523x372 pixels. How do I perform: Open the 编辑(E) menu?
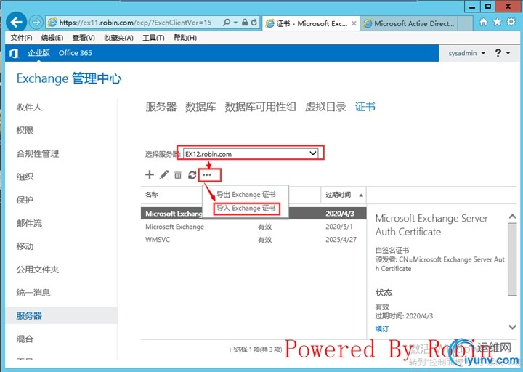52,38
